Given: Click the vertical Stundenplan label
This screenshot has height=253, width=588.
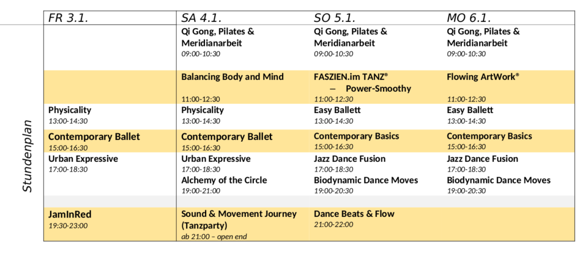Looking at the screenshot, I should [28, 155].
